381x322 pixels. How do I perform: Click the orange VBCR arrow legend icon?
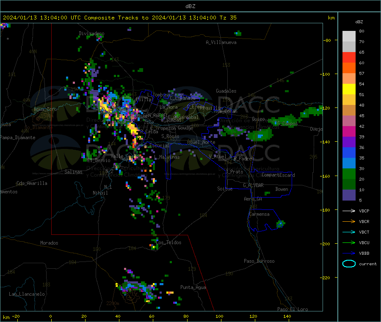click(349, 221)
